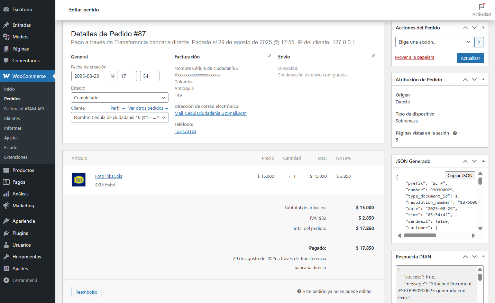The width and height of the screenshot is (495, 303).
Task: Click the Reembolso button
Action: pyautogui.click(x=86, y=292)
